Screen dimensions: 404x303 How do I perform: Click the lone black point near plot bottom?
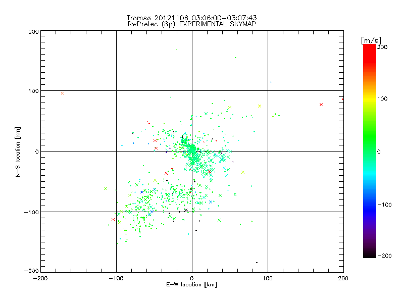(x=257, y=263)
